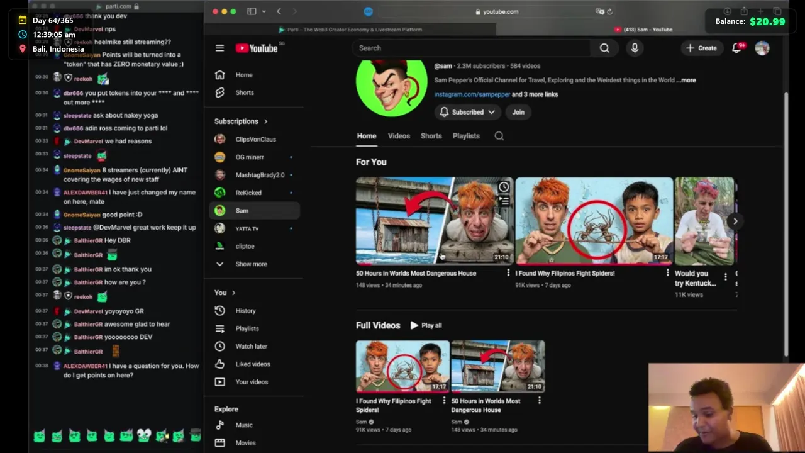Click "50 Hours in Worlds Most Dangerous House" title

point(416,273)
